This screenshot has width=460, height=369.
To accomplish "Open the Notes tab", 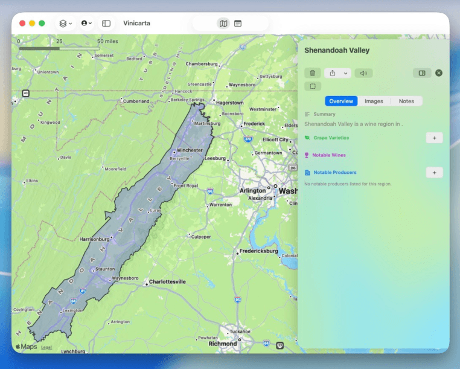I will [x=406, y=101].
